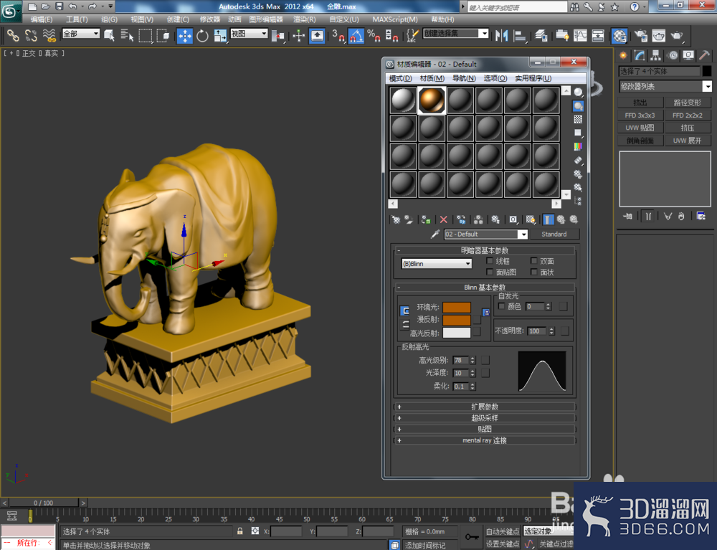The width and height of the screenshot is (717, 550).
Task: Click the 高光反射 specular color swatch
Action: 456,333
